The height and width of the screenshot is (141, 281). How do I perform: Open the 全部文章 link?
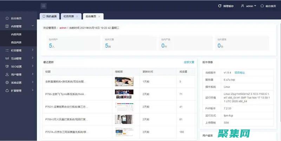click(x=189, y=62)
